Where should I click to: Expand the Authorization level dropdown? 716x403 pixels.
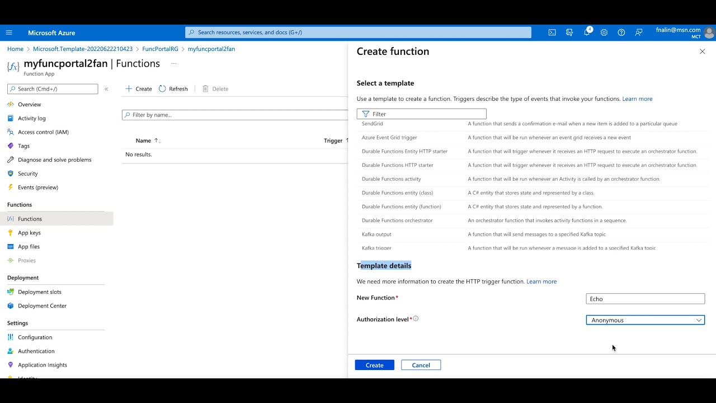point(646,320)
